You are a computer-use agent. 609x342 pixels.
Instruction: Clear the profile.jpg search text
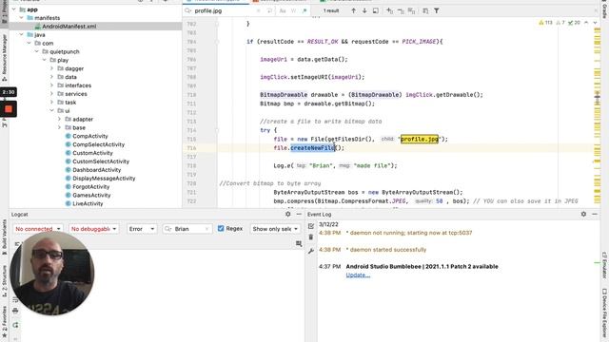coord(258,10)
